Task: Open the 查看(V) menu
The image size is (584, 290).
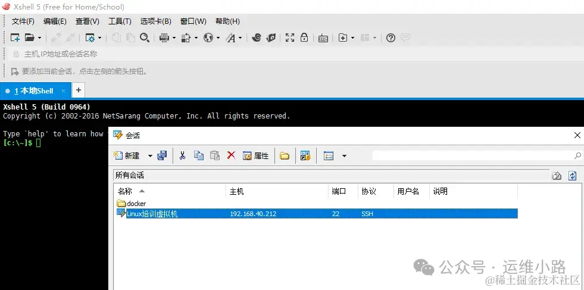Action: click(87, 21)
